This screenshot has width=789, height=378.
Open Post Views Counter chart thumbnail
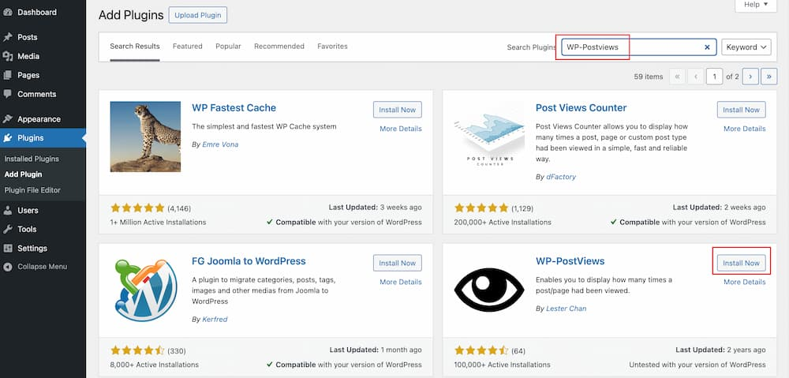tap(489, 137)
